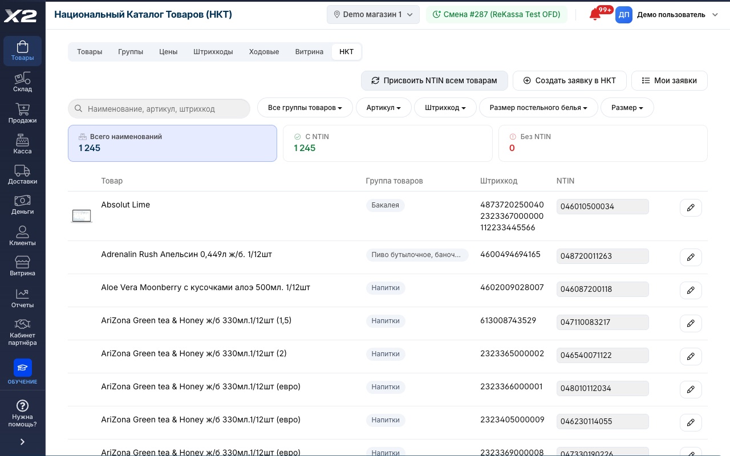The width and height of the screenshot is (730, 456).
Task: Open the Размер постельного белья dropdown
Action: point(538,108)
